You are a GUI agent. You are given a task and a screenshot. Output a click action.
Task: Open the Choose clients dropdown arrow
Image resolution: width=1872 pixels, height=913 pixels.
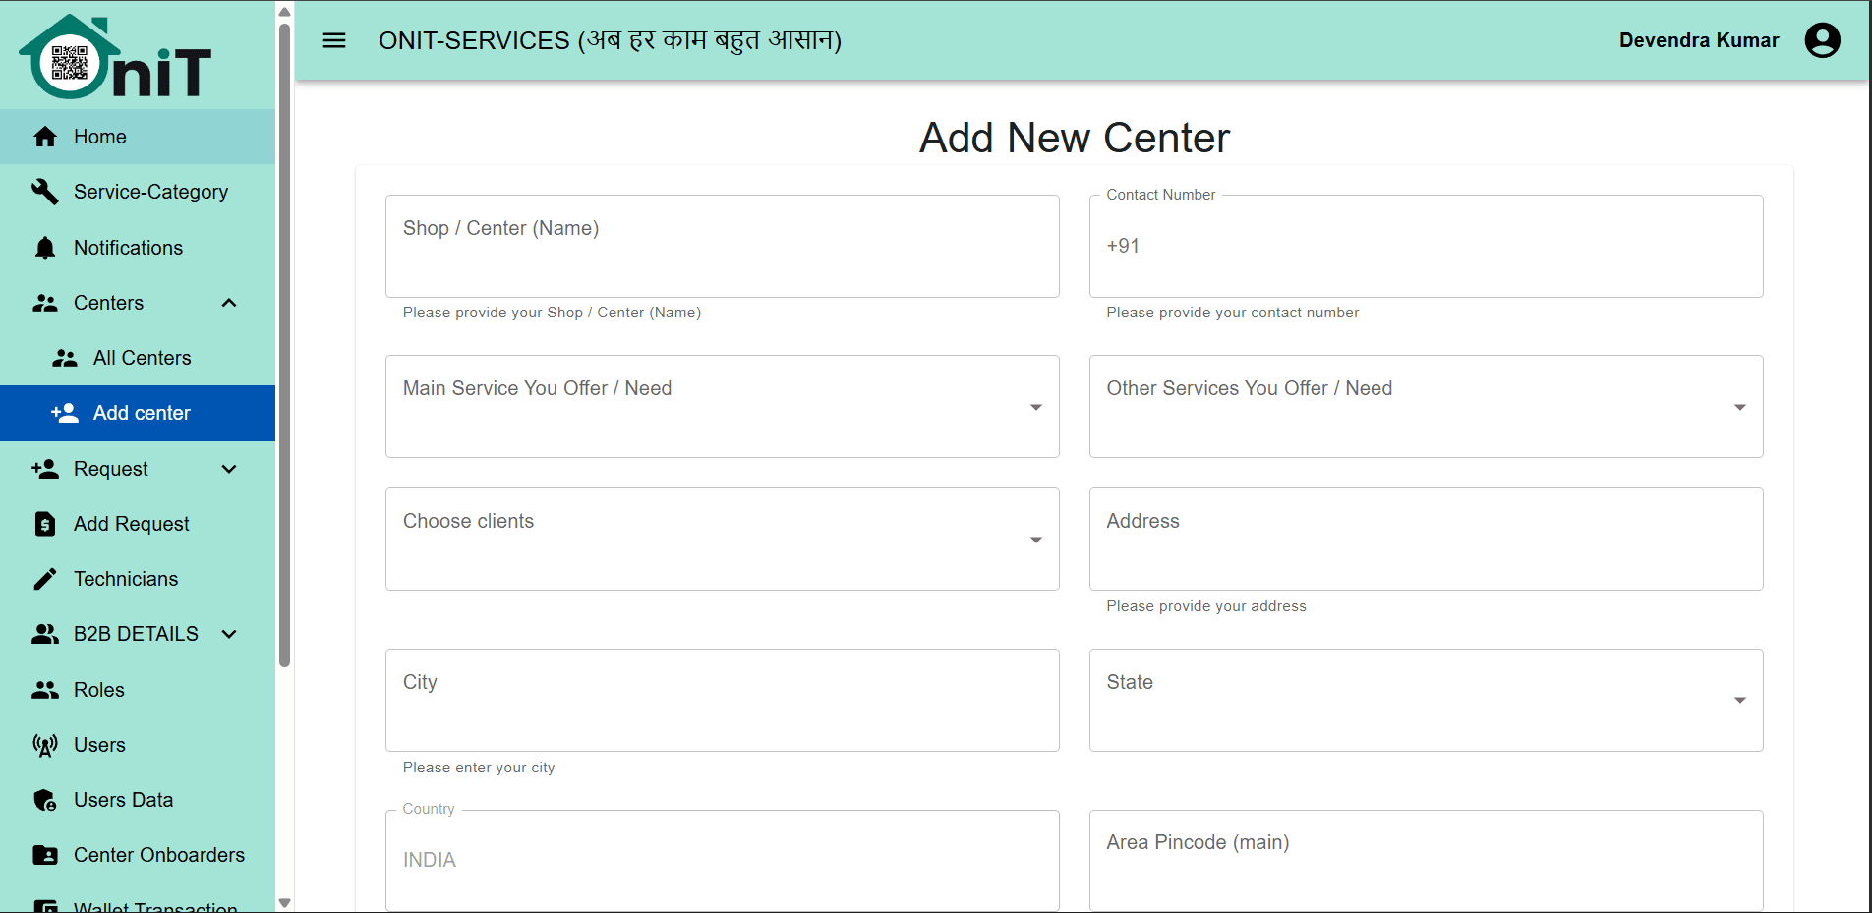click(x=1036, y=540)
